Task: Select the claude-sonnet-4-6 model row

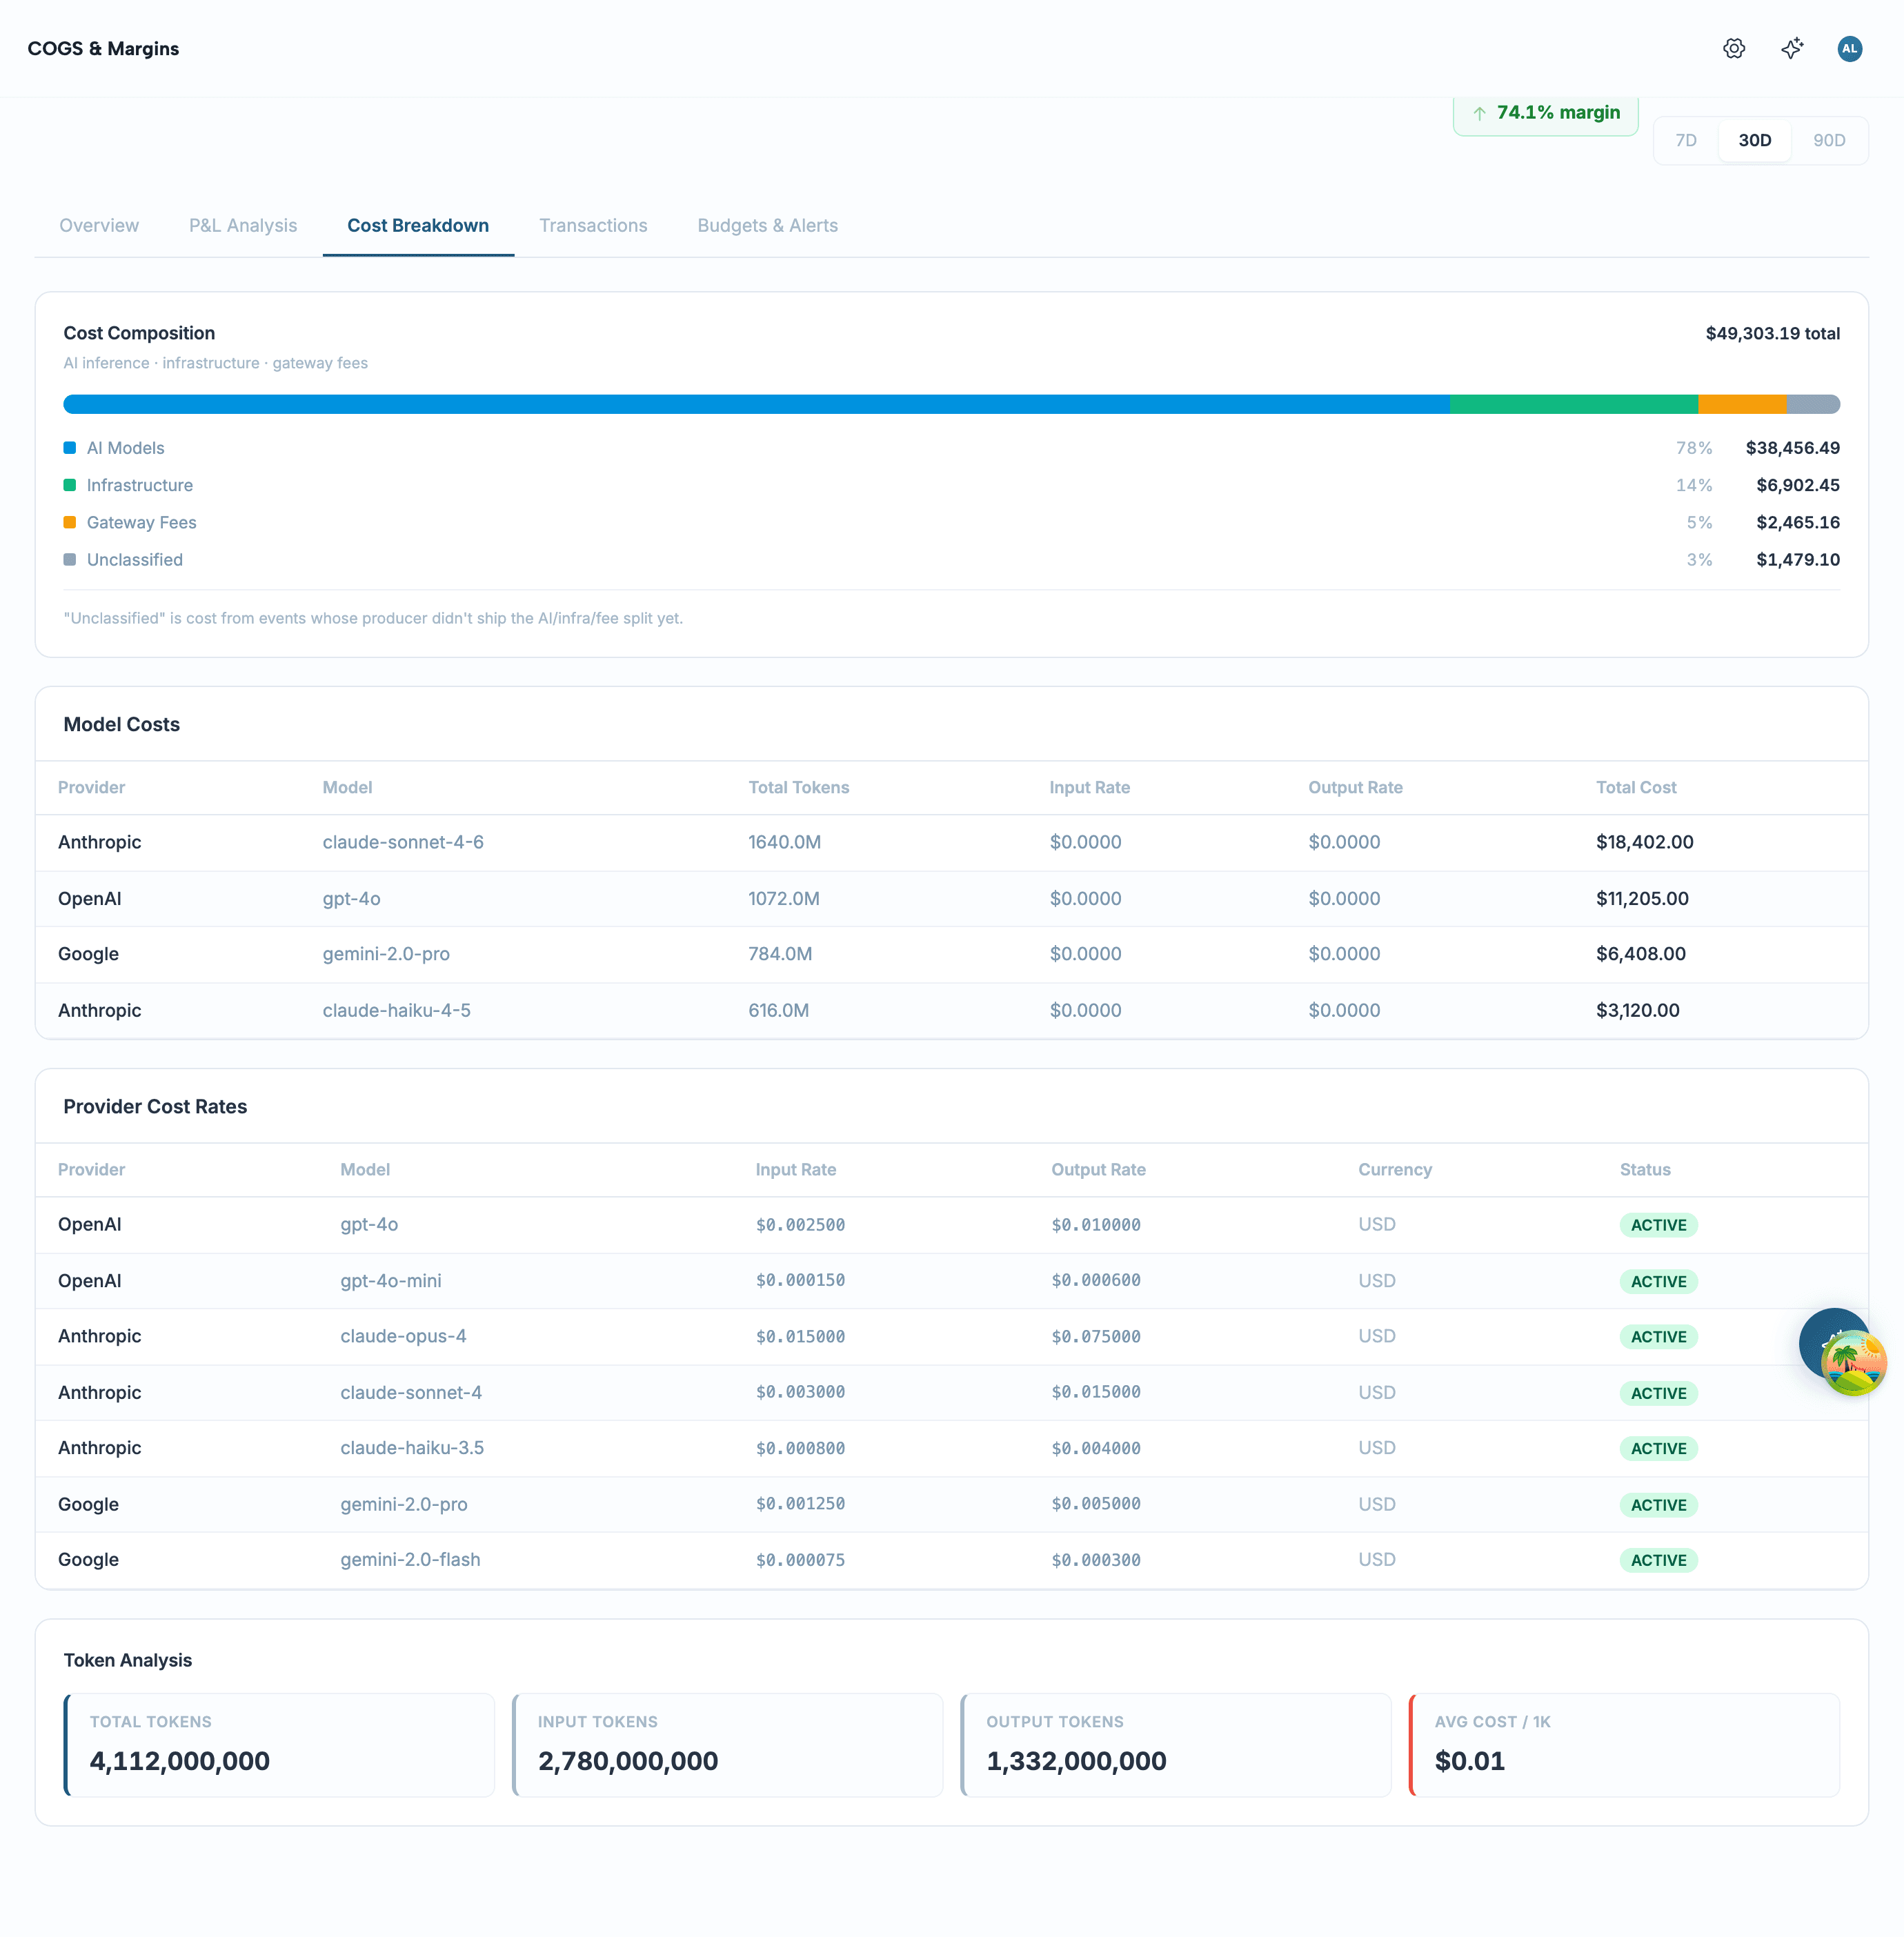Action: coord(952,842)
